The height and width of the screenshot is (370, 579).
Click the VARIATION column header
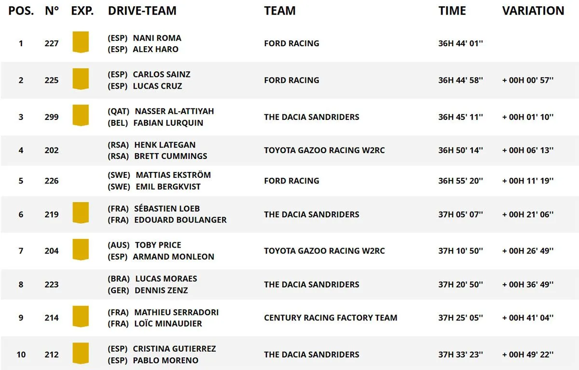tap(533, 11)
